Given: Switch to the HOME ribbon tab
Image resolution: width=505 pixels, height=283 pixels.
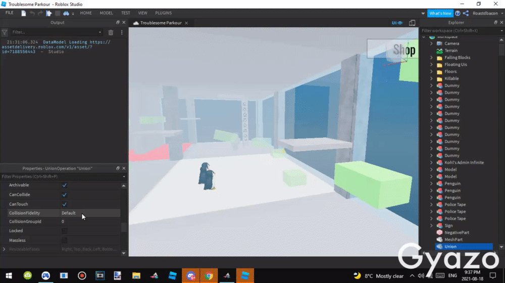Looking at the screenshot, I should 86,13.
